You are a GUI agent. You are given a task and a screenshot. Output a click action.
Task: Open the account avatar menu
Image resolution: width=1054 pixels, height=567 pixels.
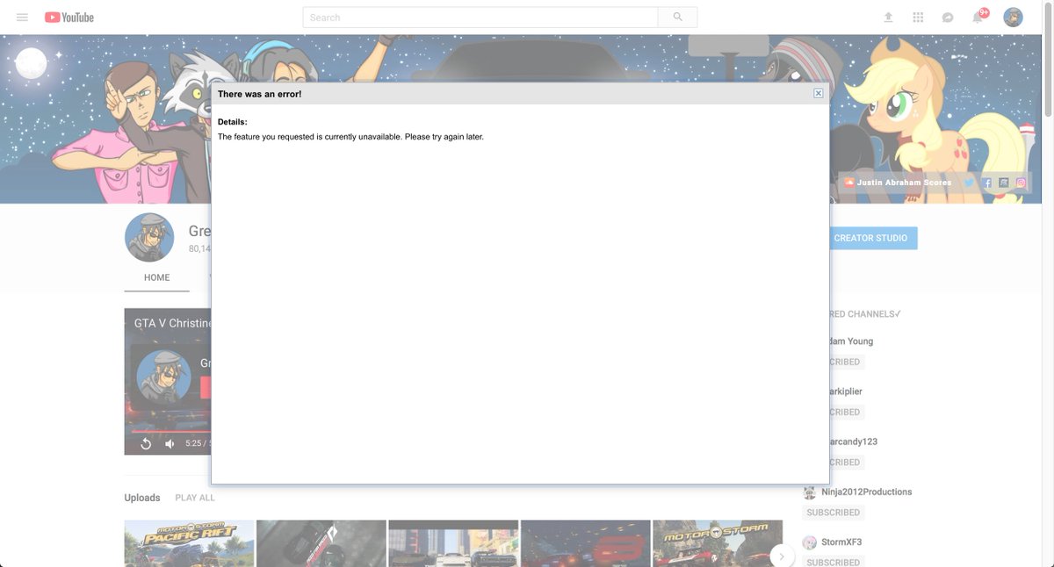[1013, 18]
